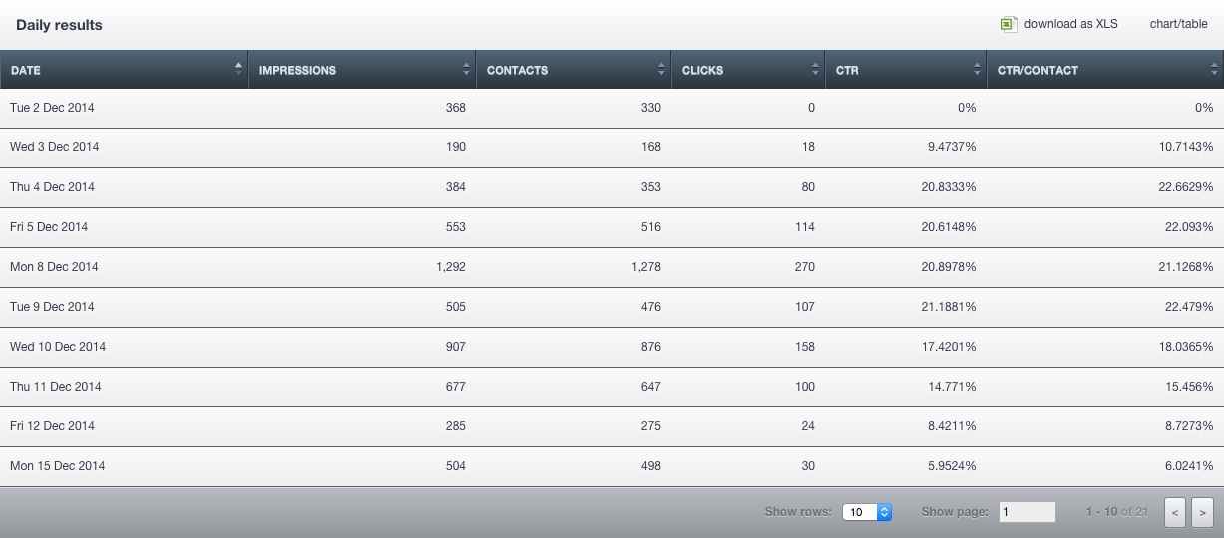Select the Mon 15 Dec 2014 row
This screenshot has height=538, width=1224.
pyautogui.click(x=57, y=466)
